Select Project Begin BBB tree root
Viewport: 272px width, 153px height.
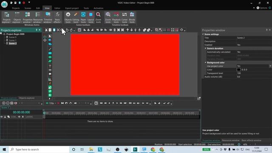(15, 34)
